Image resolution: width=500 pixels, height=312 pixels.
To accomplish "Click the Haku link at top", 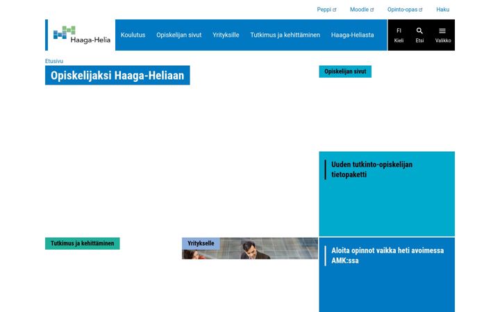I will [x=442, y=10].
